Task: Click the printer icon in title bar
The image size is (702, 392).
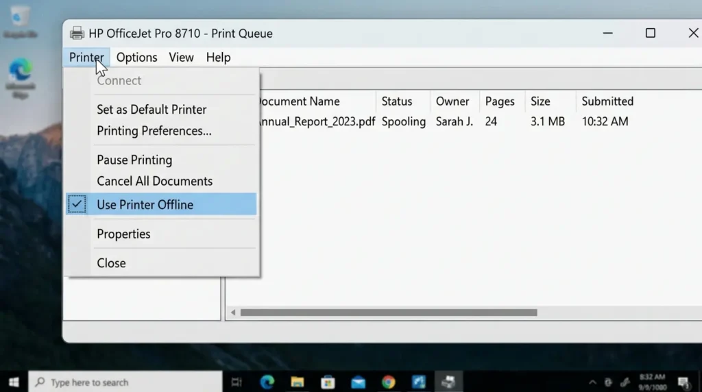Action: click(x=77, y=33)
